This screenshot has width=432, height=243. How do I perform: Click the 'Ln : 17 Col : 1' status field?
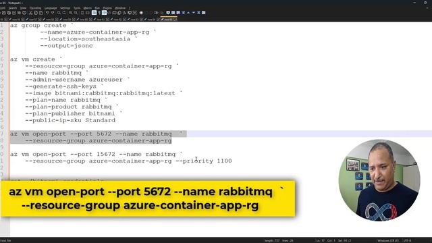coord(325,240)
